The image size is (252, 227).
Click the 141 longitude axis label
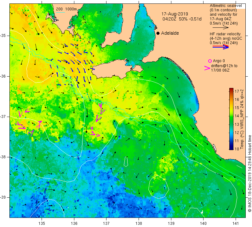[236, 223]
